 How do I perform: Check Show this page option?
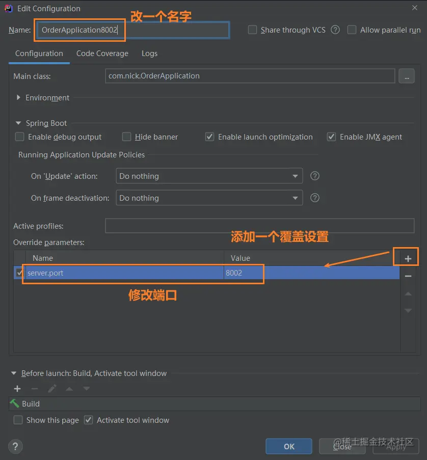click(18, 420)
